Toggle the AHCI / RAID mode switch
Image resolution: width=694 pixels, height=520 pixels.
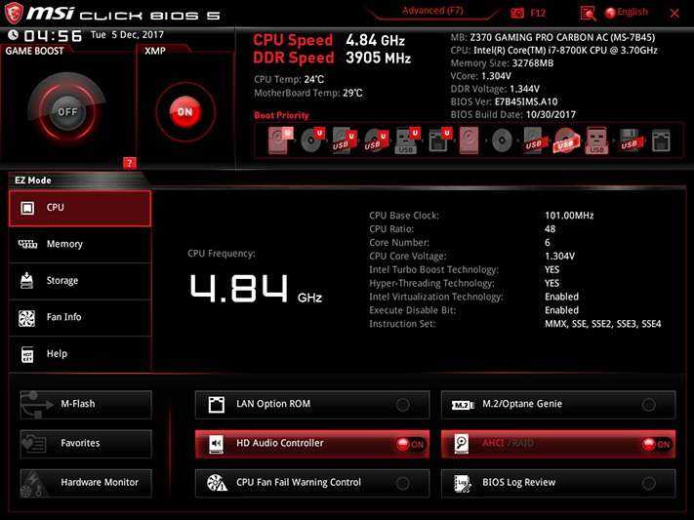[x=558, y=444]
